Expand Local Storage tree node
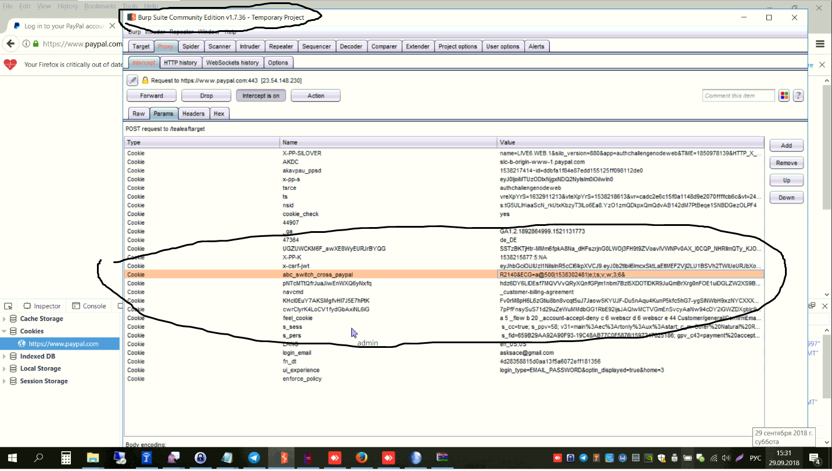 (x=5, y=369)
